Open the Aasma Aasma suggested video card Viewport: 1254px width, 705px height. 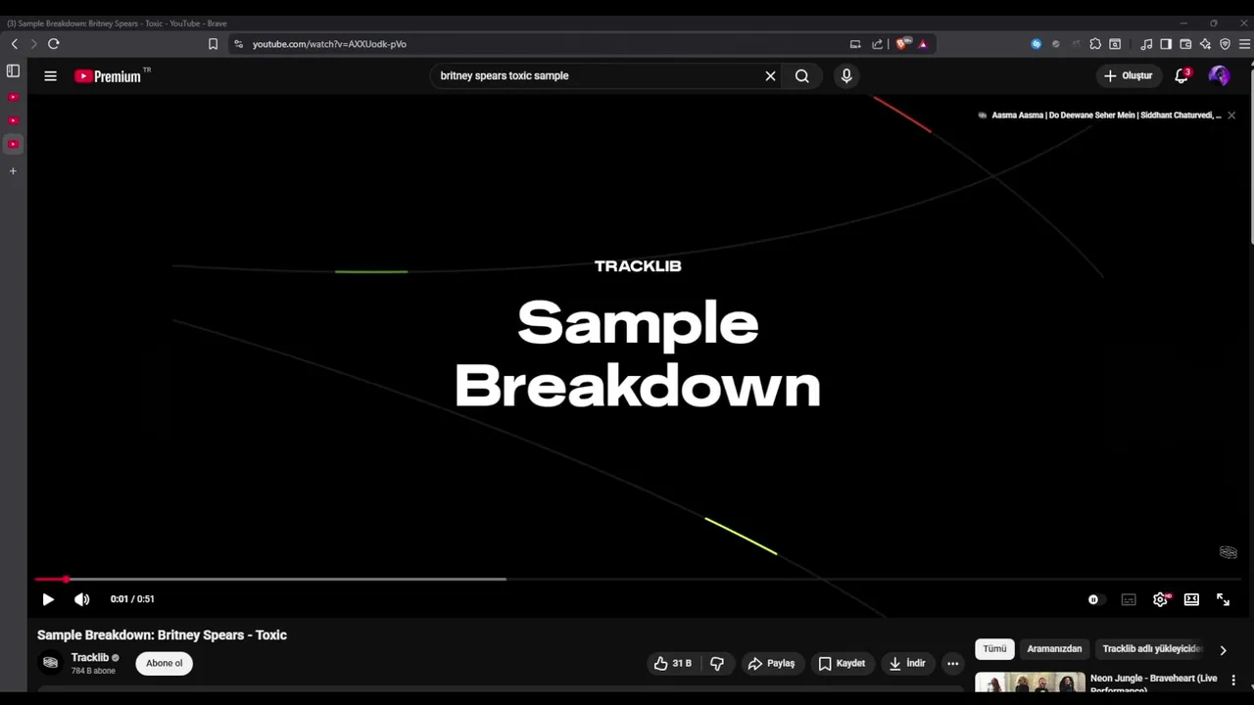[x=1099, y=115]
